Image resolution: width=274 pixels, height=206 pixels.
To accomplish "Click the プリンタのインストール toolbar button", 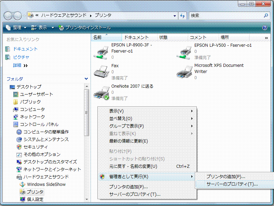I will click(85, 28).
